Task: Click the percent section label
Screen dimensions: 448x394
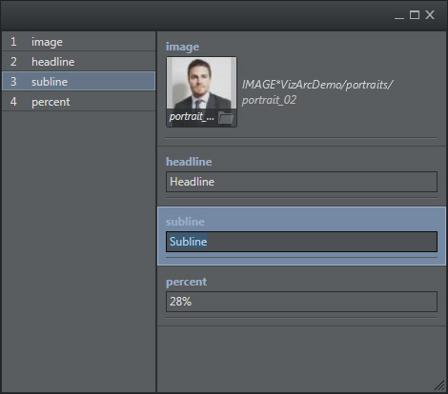Action: (x=186, y=282)
